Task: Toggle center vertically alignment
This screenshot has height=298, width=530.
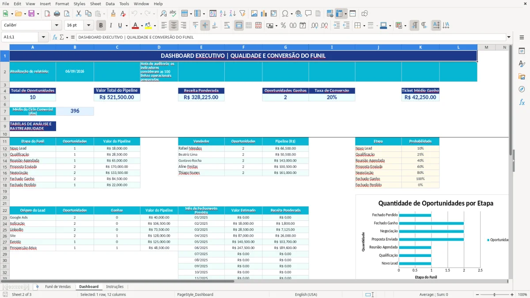Action: [205, 26]
